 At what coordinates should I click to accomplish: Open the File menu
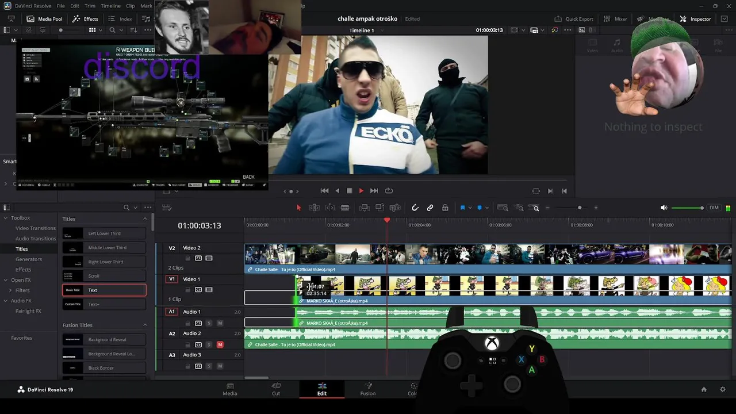[x=60, y=6]
